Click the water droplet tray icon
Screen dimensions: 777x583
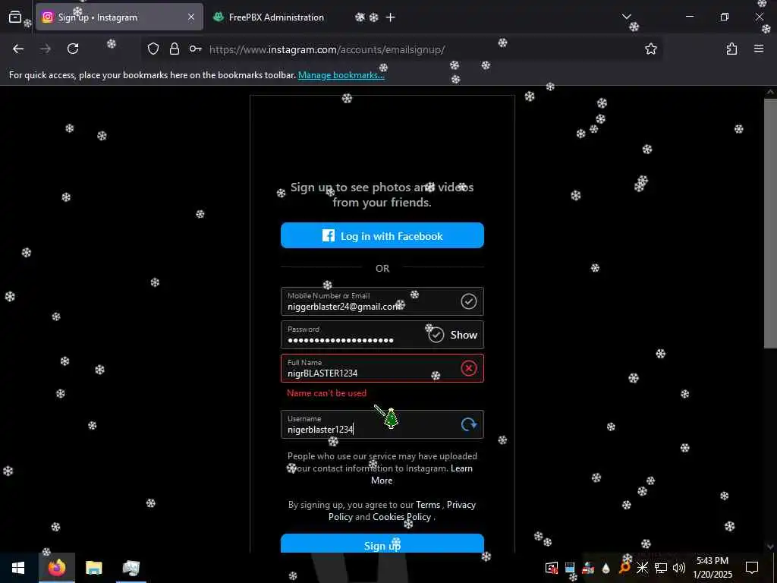point(606,568)
